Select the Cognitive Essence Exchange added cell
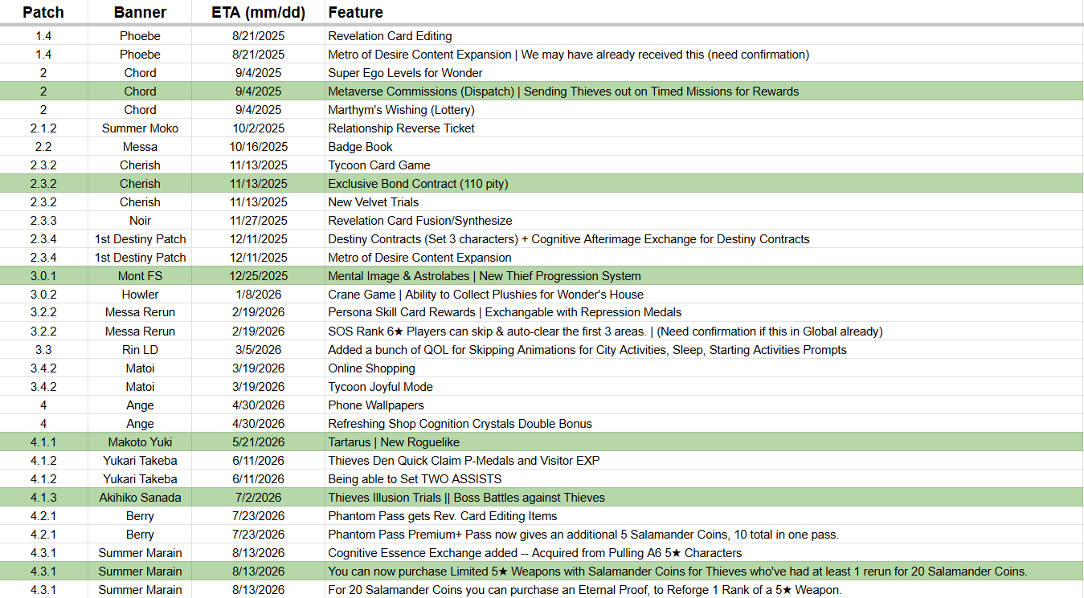The height and width of the screenshot is (598, 1084). (x=704, y=553)
